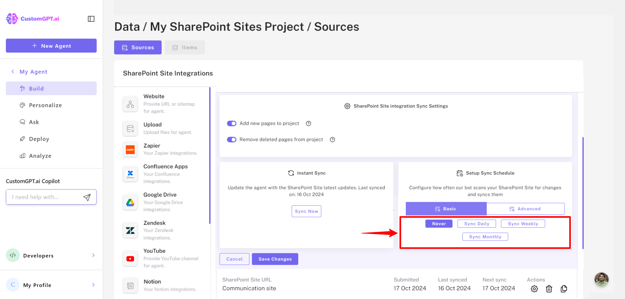Open the Analyze menu item
This screenshot has width=625, height=299.
[x=51, y=156]
